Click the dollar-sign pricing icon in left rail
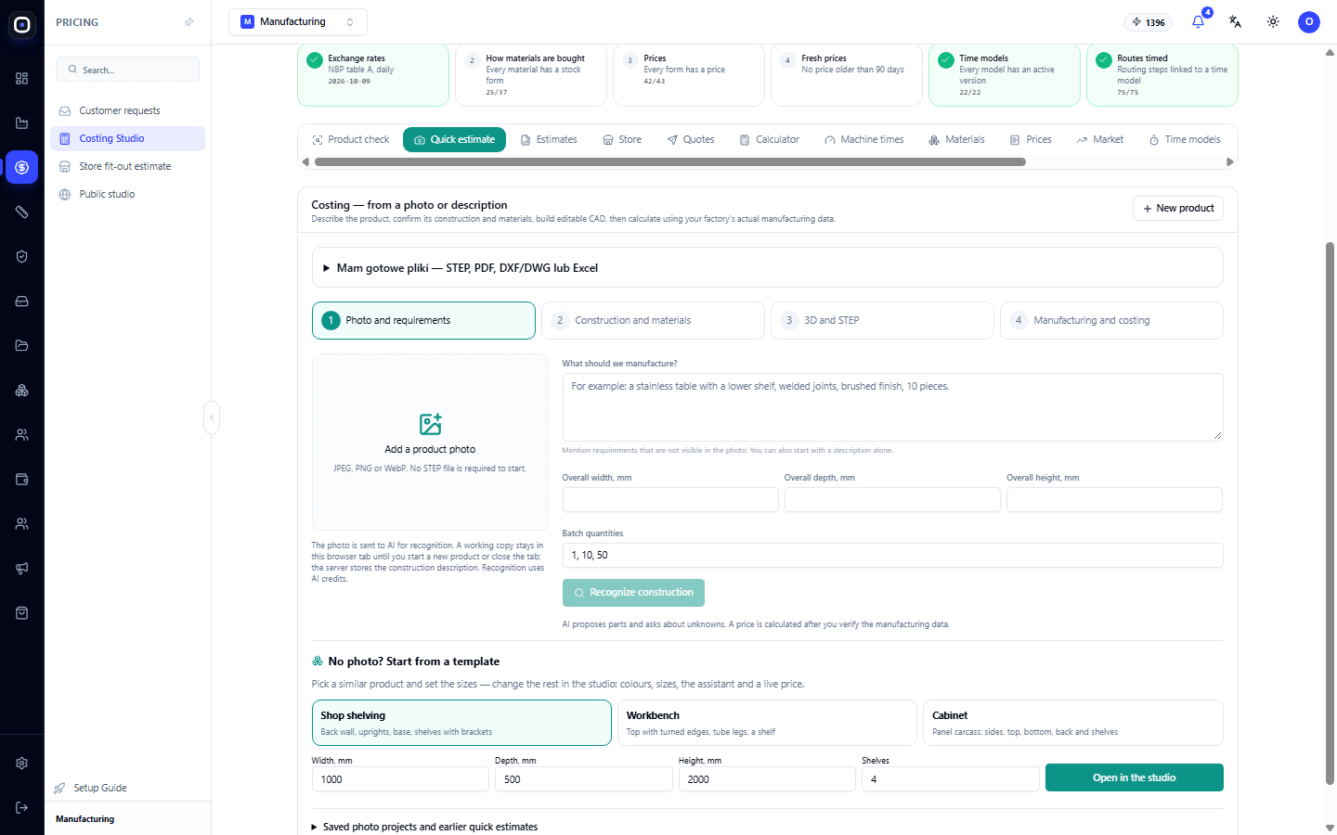 [22, 168]
